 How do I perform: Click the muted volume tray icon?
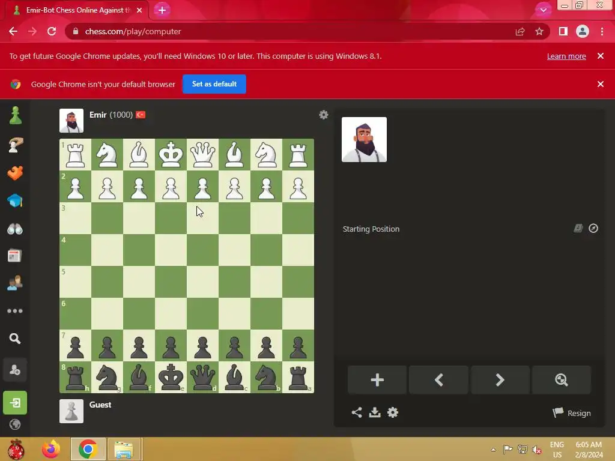click(x=536, y=449)
